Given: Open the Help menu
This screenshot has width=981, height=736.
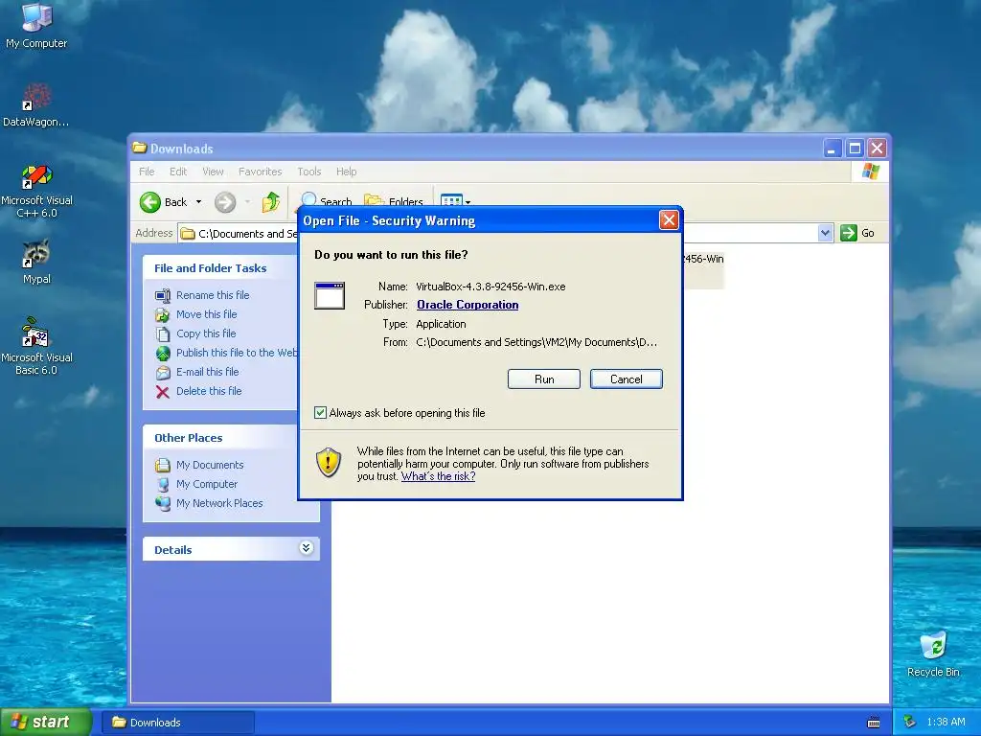Looking at the screenshot, I should click(346, 172).
